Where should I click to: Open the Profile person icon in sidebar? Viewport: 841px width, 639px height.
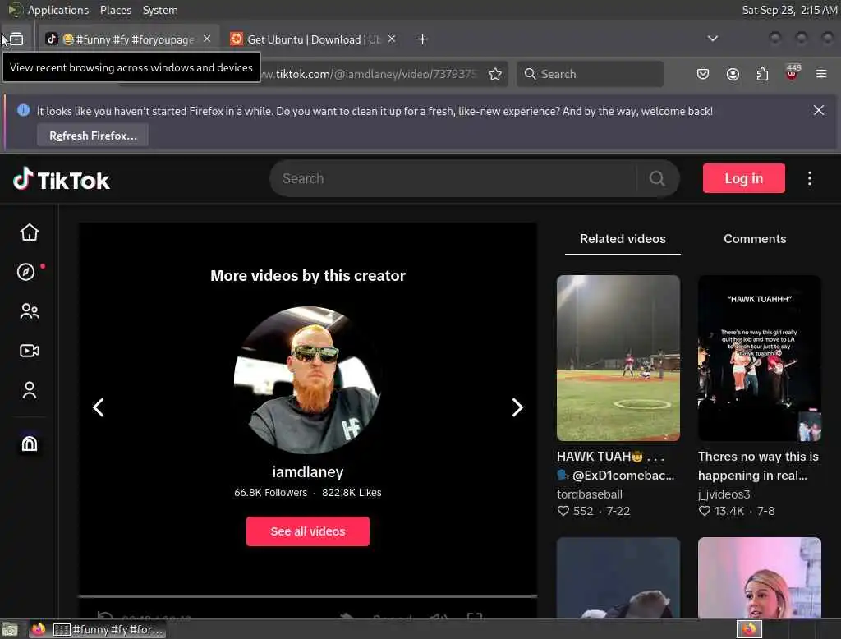tap(29, 390)
